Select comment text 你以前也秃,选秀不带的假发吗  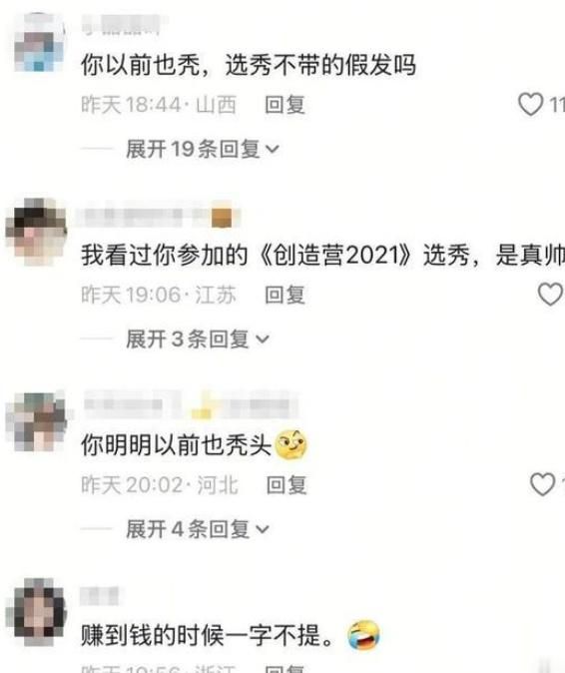(249, 65)
